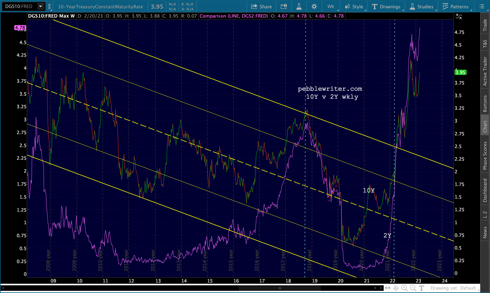Click the magenta 4.78 price bubble

click(x=20, y=28)
